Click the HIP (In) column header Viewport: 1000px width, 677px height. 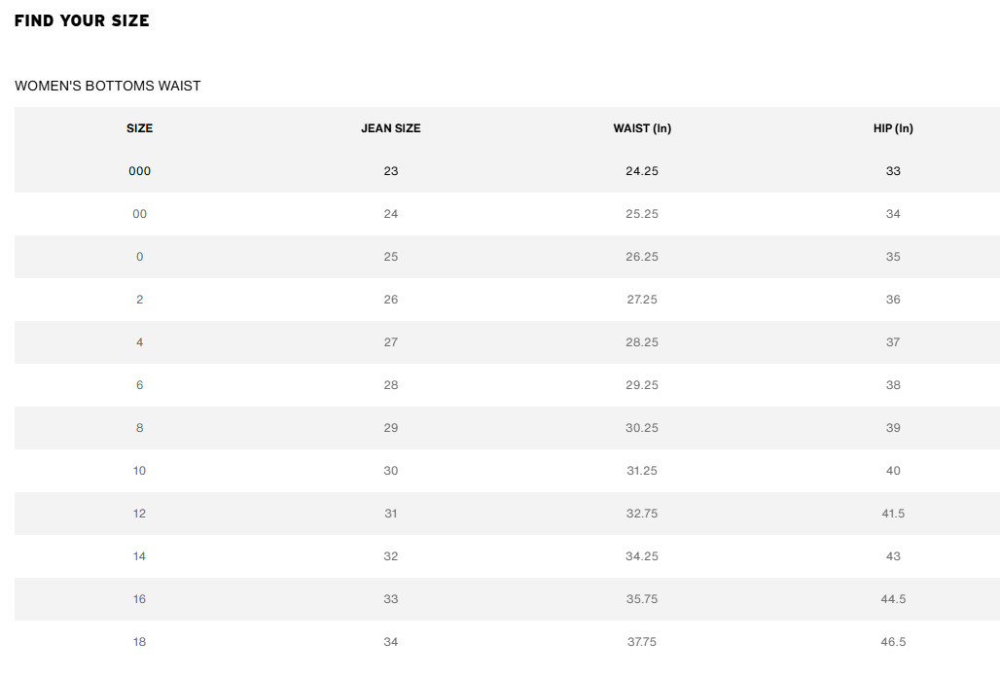pos(893,128)
